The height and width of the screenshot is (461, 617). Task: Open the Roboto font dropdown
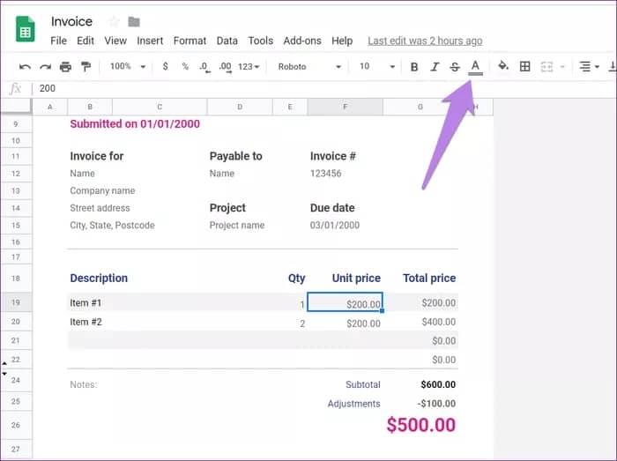click(308, 67)
